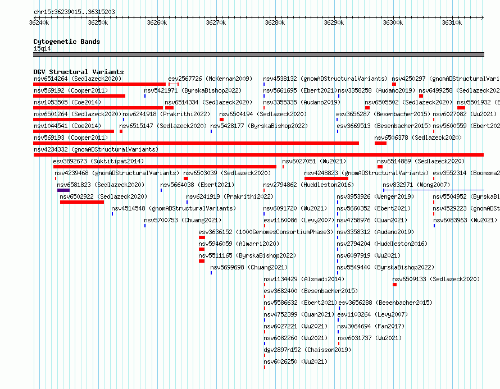
Task: Select the 15q14 cytogenetic band bar
Action: point(258,54)
